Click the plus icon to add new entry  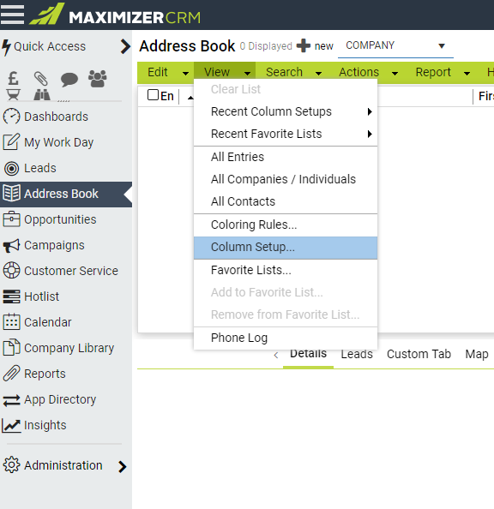pyautogui.click(x=304, y=45)
